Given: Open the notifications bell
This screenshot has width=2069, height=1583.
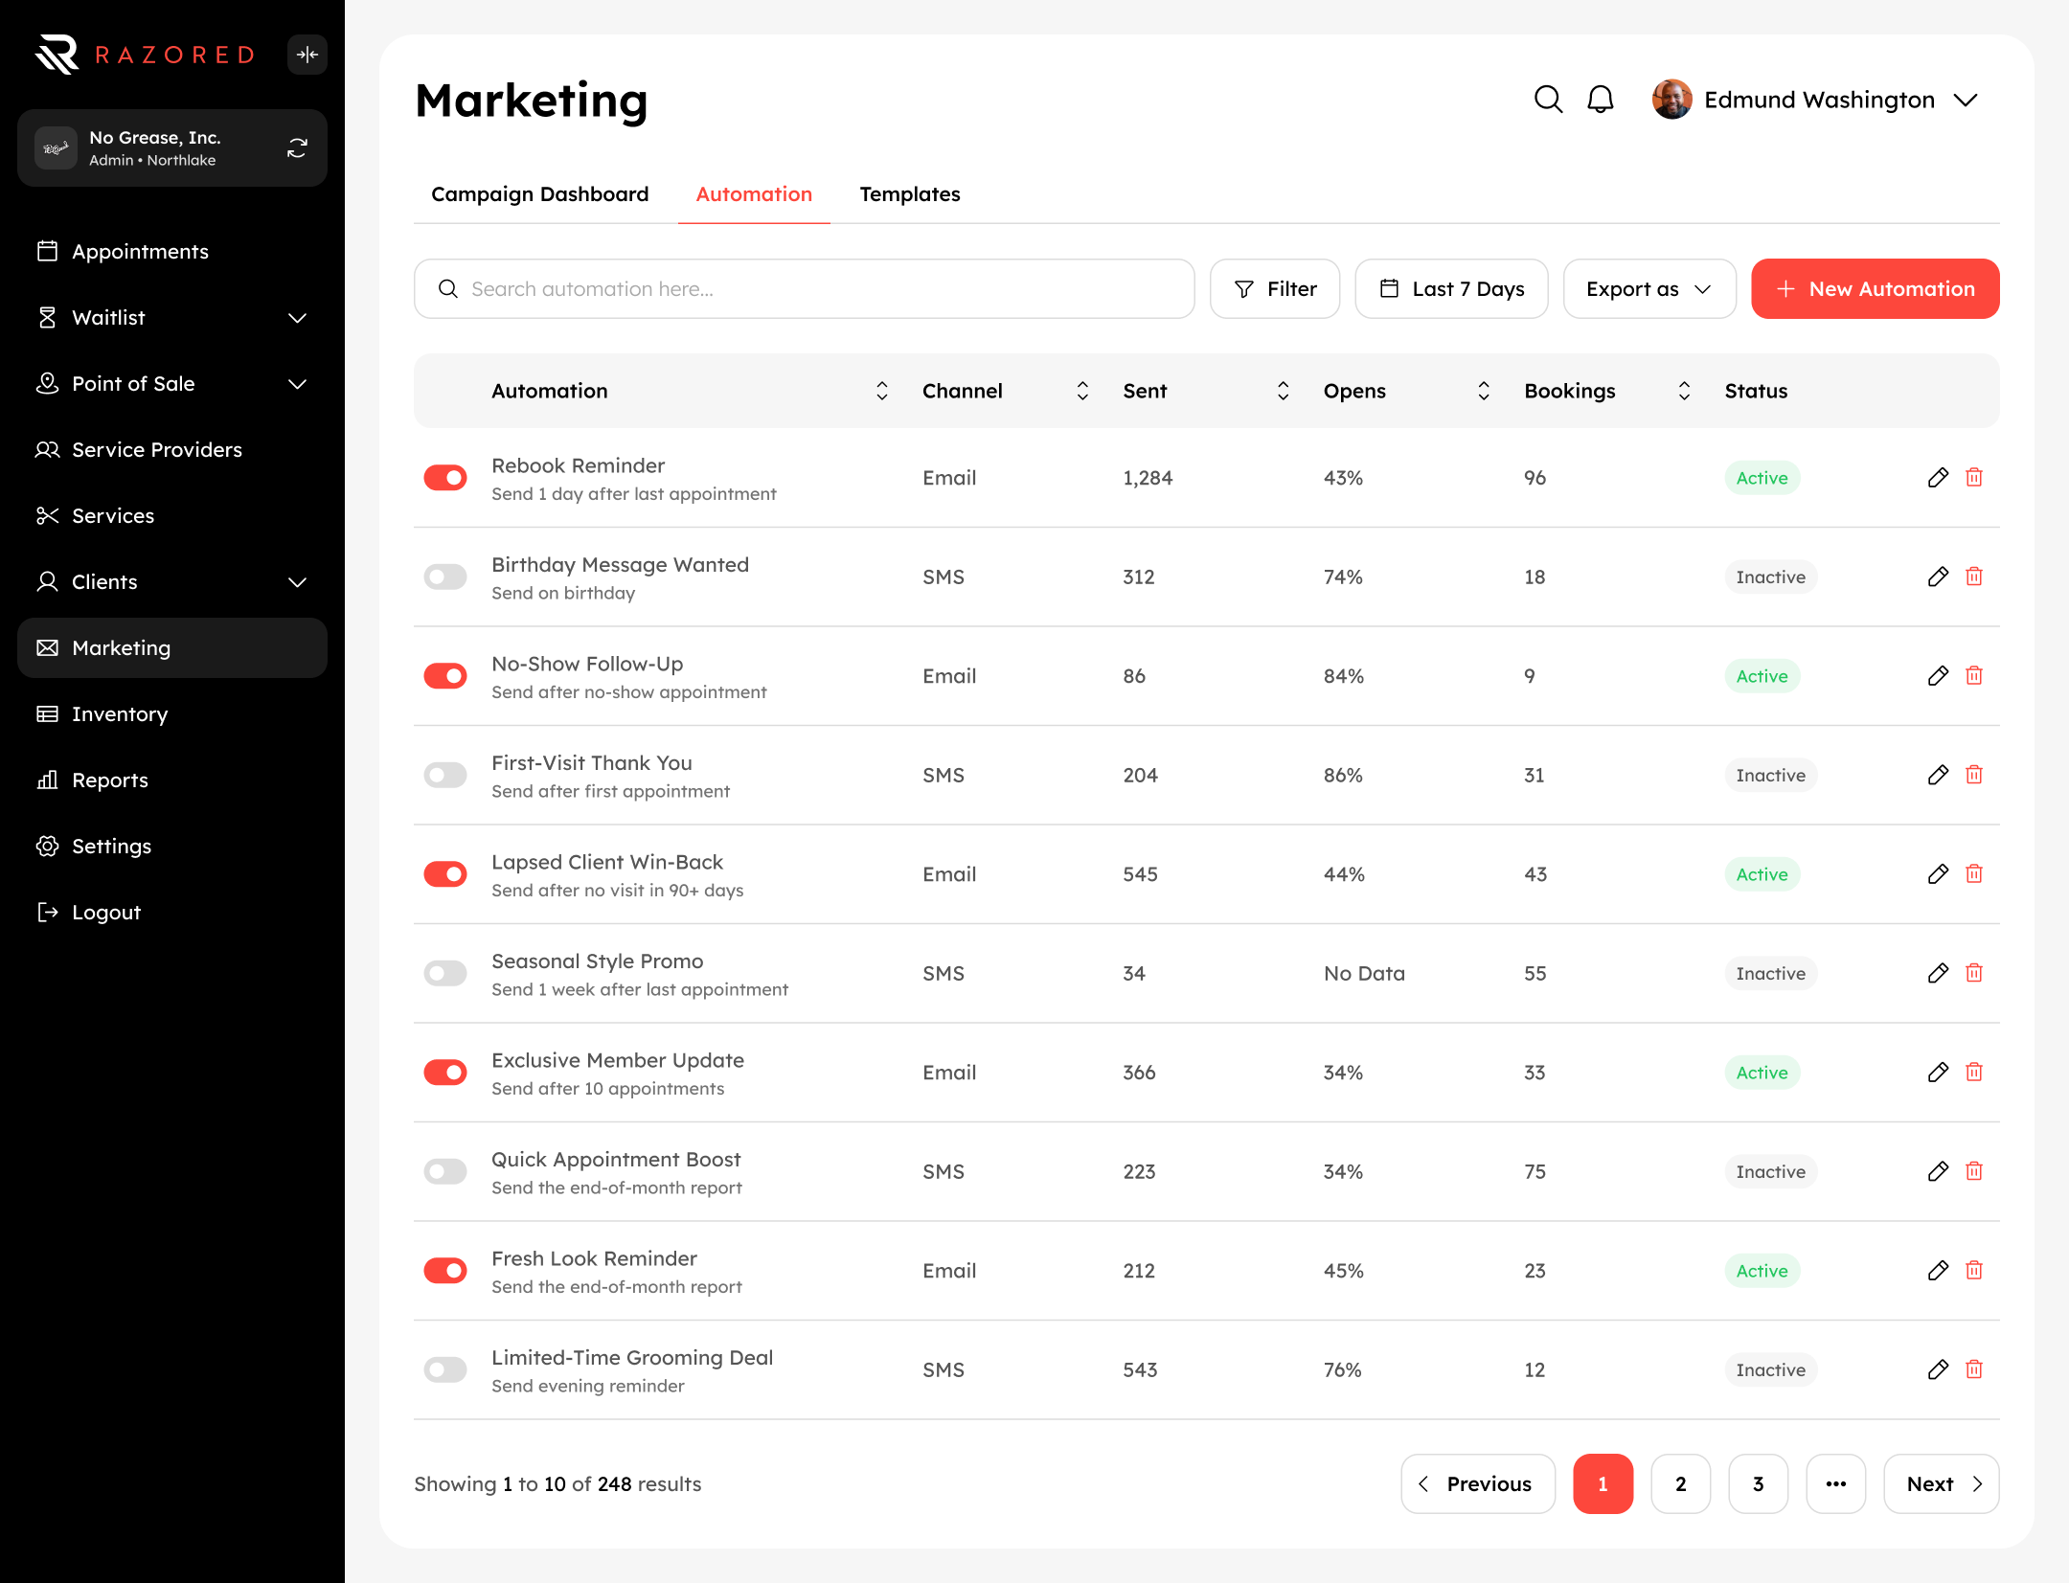Looking at the screenshot, I should coord(1601,100).
